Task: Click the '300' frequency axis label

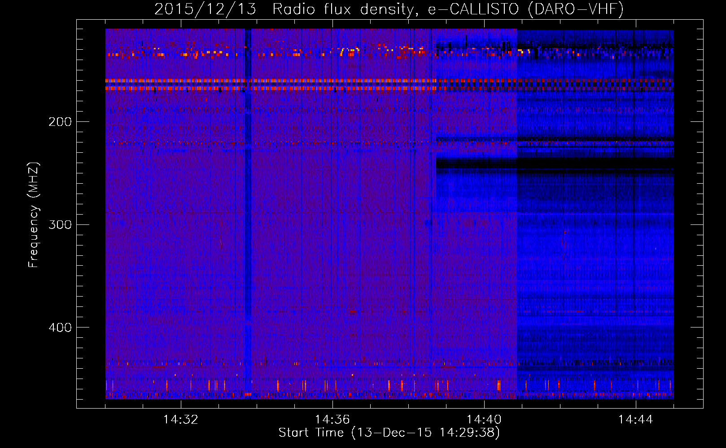Action: coord(60,224)
